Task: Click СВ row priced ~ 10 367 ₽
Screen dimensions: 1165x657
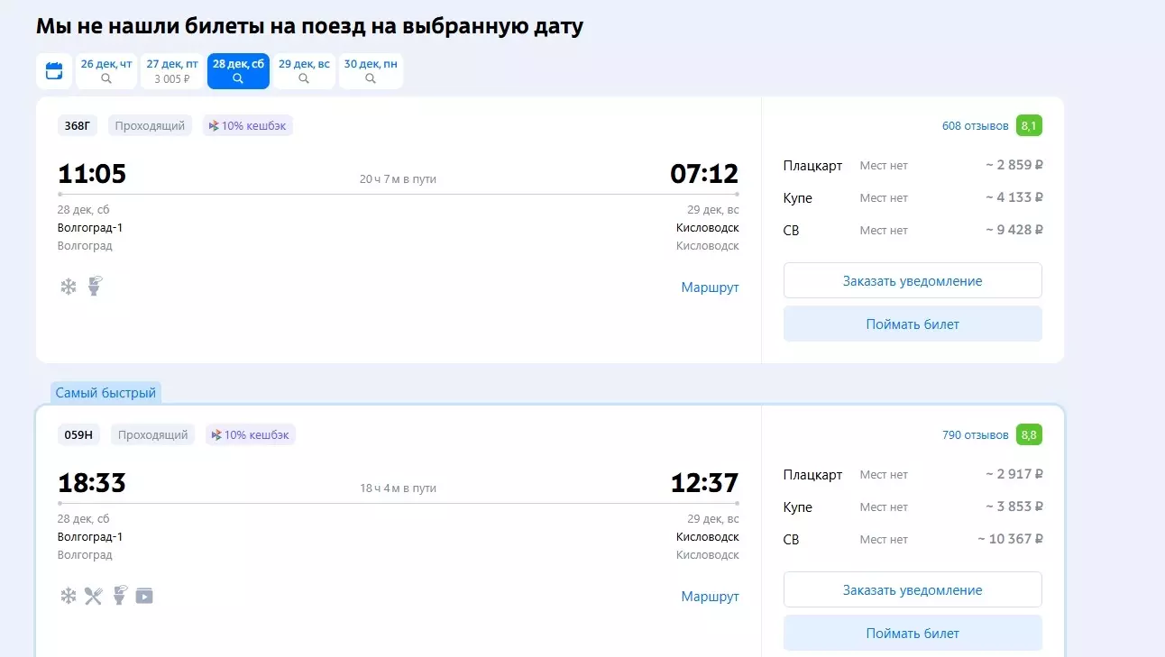Action: pos(913,540)
